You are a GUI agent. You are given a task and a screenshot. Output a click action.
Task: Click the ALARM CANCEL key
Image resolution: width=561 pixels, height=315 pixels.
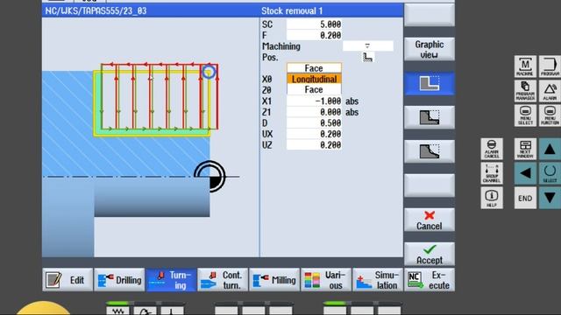[492, 149]
